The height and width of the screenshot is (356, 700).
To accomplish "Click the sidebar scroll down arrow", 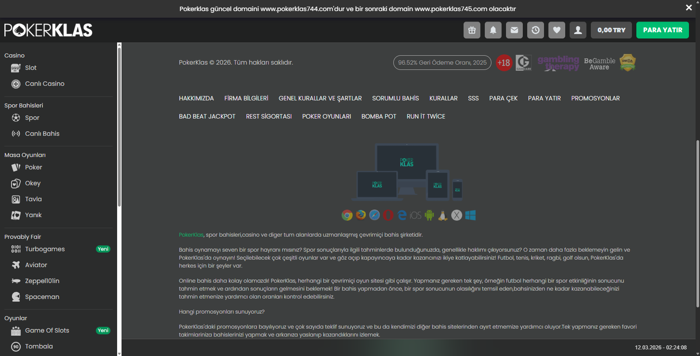I will pyautogui.click(x=119, y=353).
